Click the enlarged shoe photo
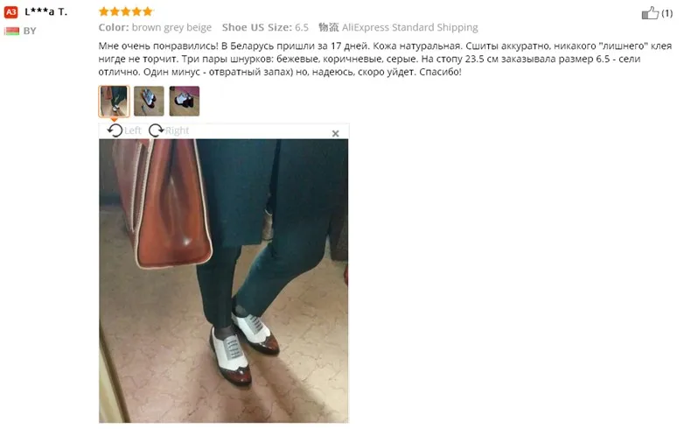Image resolution: width=691 pixels, height=429 pixels. tap(223, 281)
